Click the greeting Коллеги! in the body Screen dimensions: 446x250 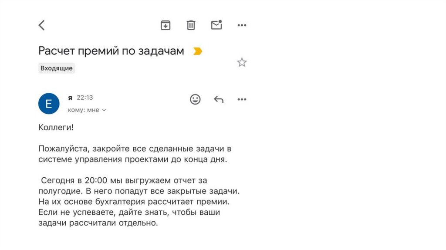56,127
